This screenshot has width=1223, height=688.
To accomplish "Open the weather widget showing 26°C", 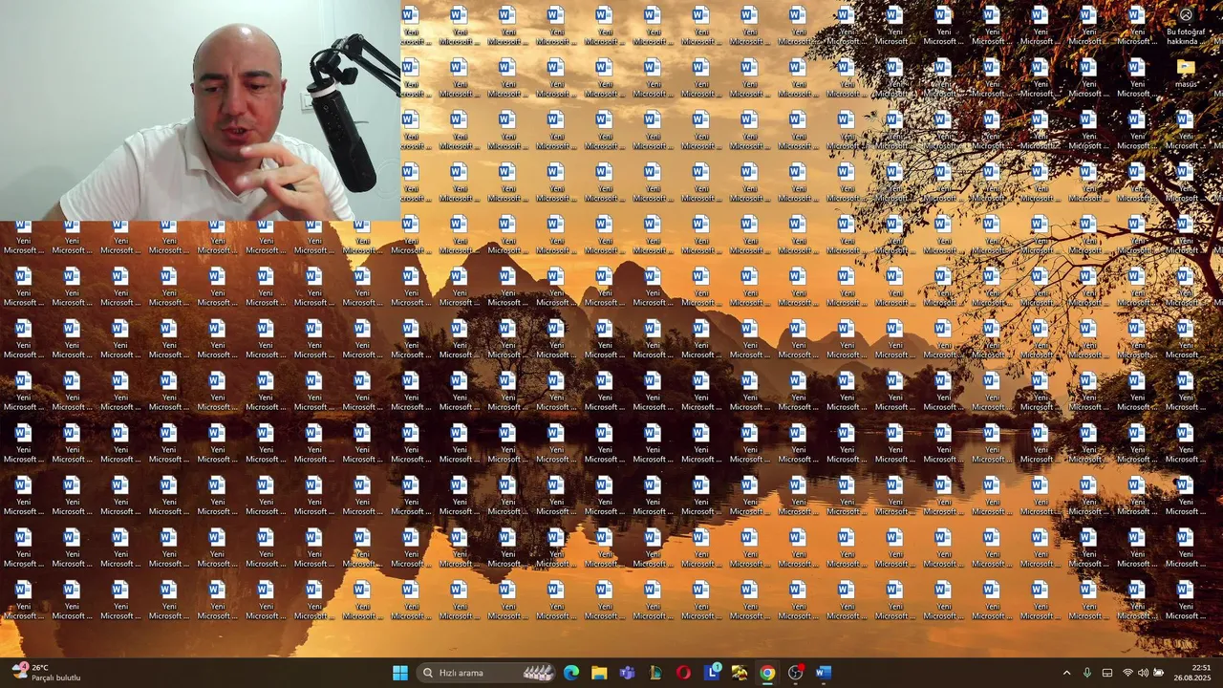I will point(46,673).
